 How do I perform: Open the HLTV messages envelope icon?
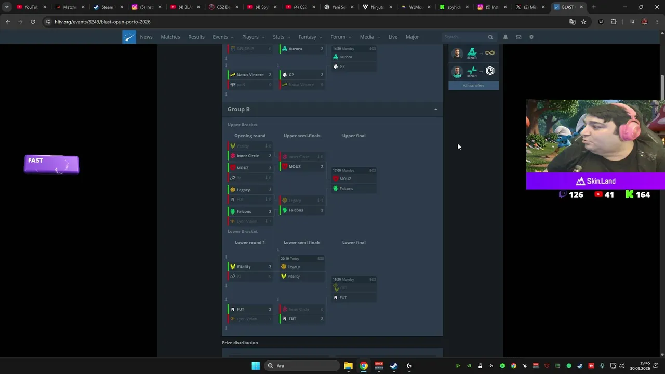(518, 37)
